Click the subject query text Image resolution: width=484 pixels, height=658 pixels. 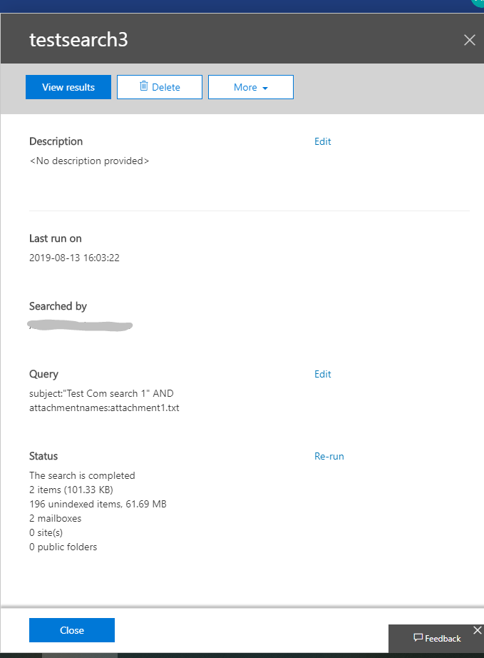(101, 394)
